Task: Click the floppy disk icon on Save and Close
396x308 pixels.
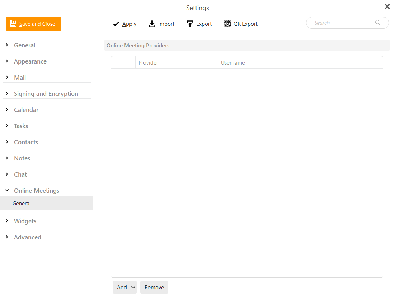Action: [x=13, y=23]
